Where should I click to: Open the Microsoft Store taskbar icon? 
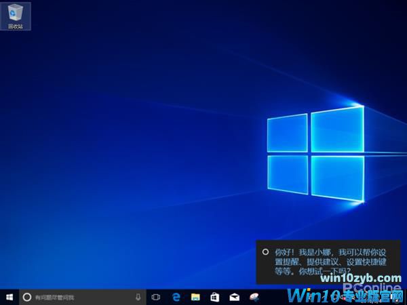[x=215, y=297]
